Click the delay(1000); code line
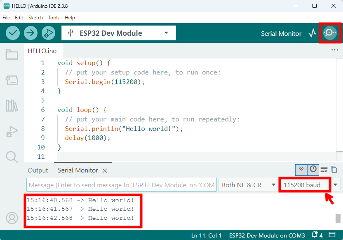Screen dimensions: 343x240 click(87, 138)
